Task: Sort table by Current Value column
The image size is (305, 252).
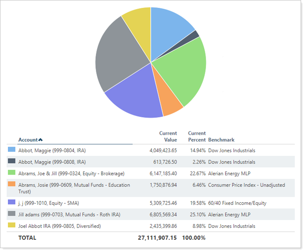Action: coord(168,136)
